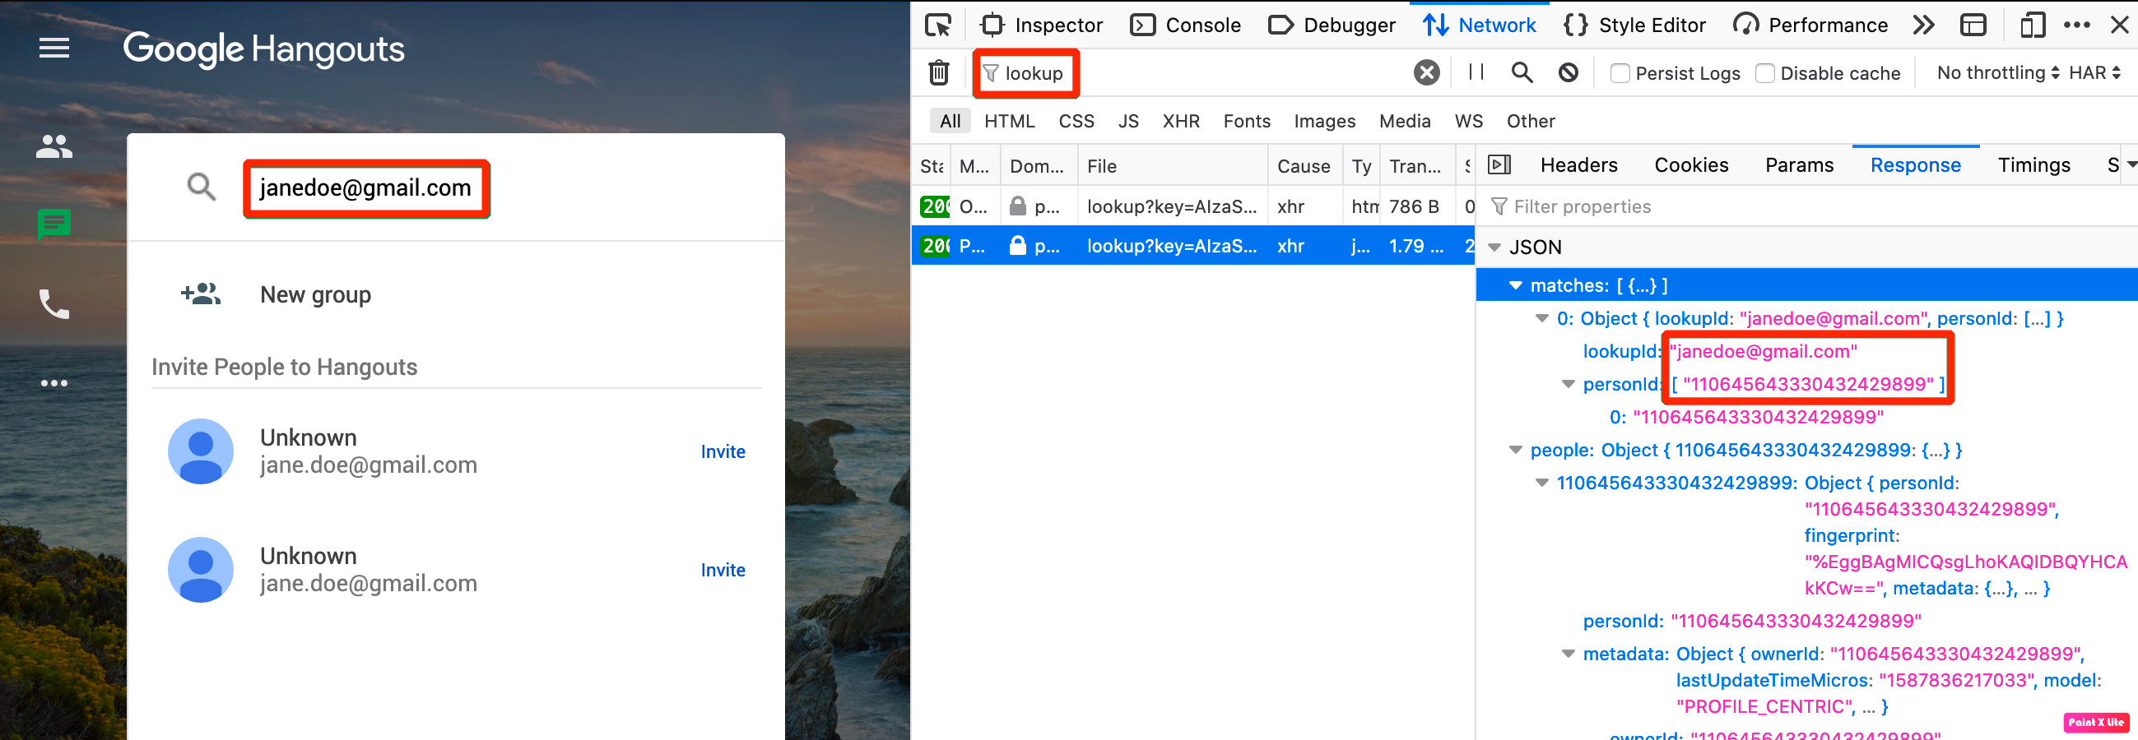Open the HAR dropdown menu

pos(2094,73)
